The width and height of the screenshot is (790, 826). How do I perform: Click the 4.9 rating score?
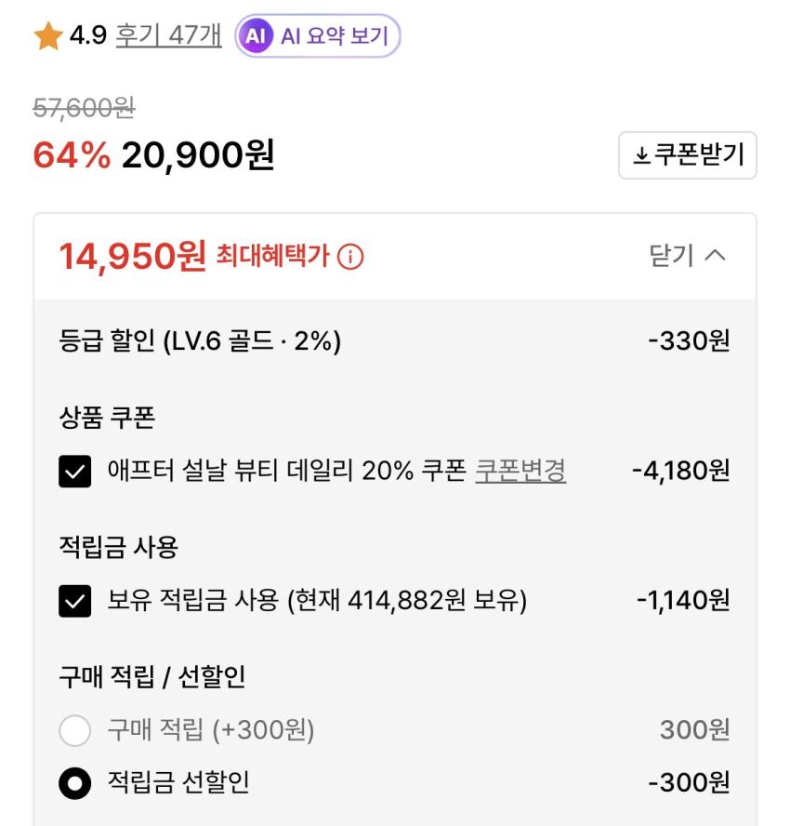tap(88, 37)
